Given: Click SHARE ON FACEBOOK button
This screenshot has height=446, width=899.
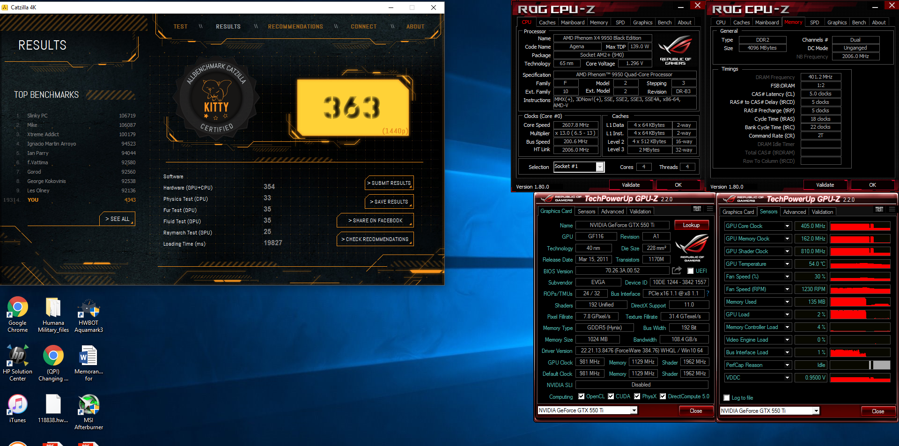Looking at the screenshot, I should click(x=375, y=220).
